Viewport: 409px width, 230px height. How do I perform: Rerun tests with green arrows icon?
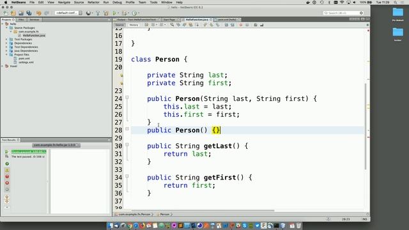coord(7,151)
